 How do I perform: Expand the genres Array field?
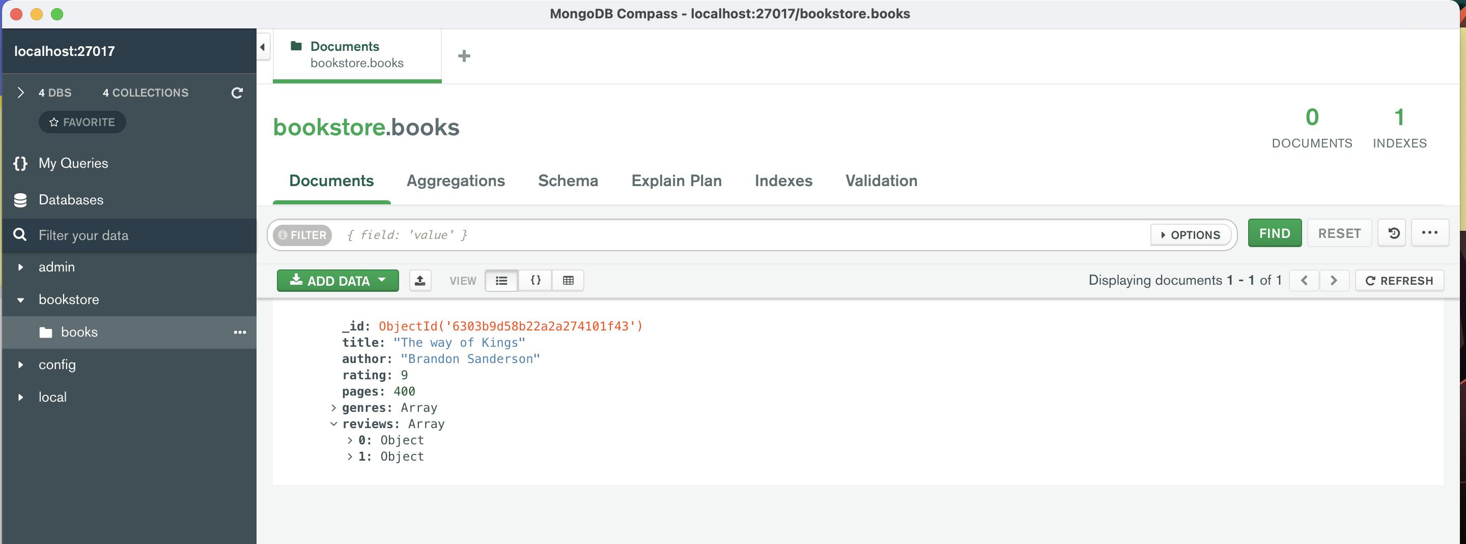pos(333,408)
